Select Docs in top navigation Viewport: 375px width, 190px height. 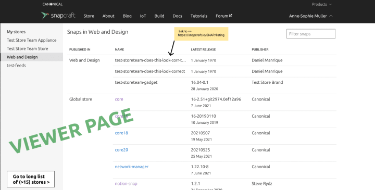pyautogui.click(x=177, y=16)
